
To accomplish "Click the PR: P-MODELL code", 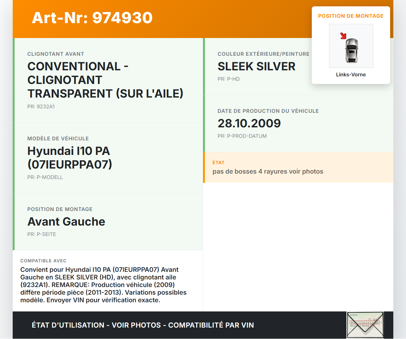I will pyautogui.click(x=45, y=177).
